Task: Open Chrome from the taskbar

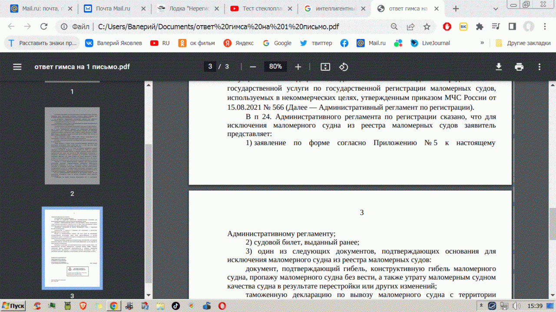Action: pyautogui.click(x=113, y=306)
